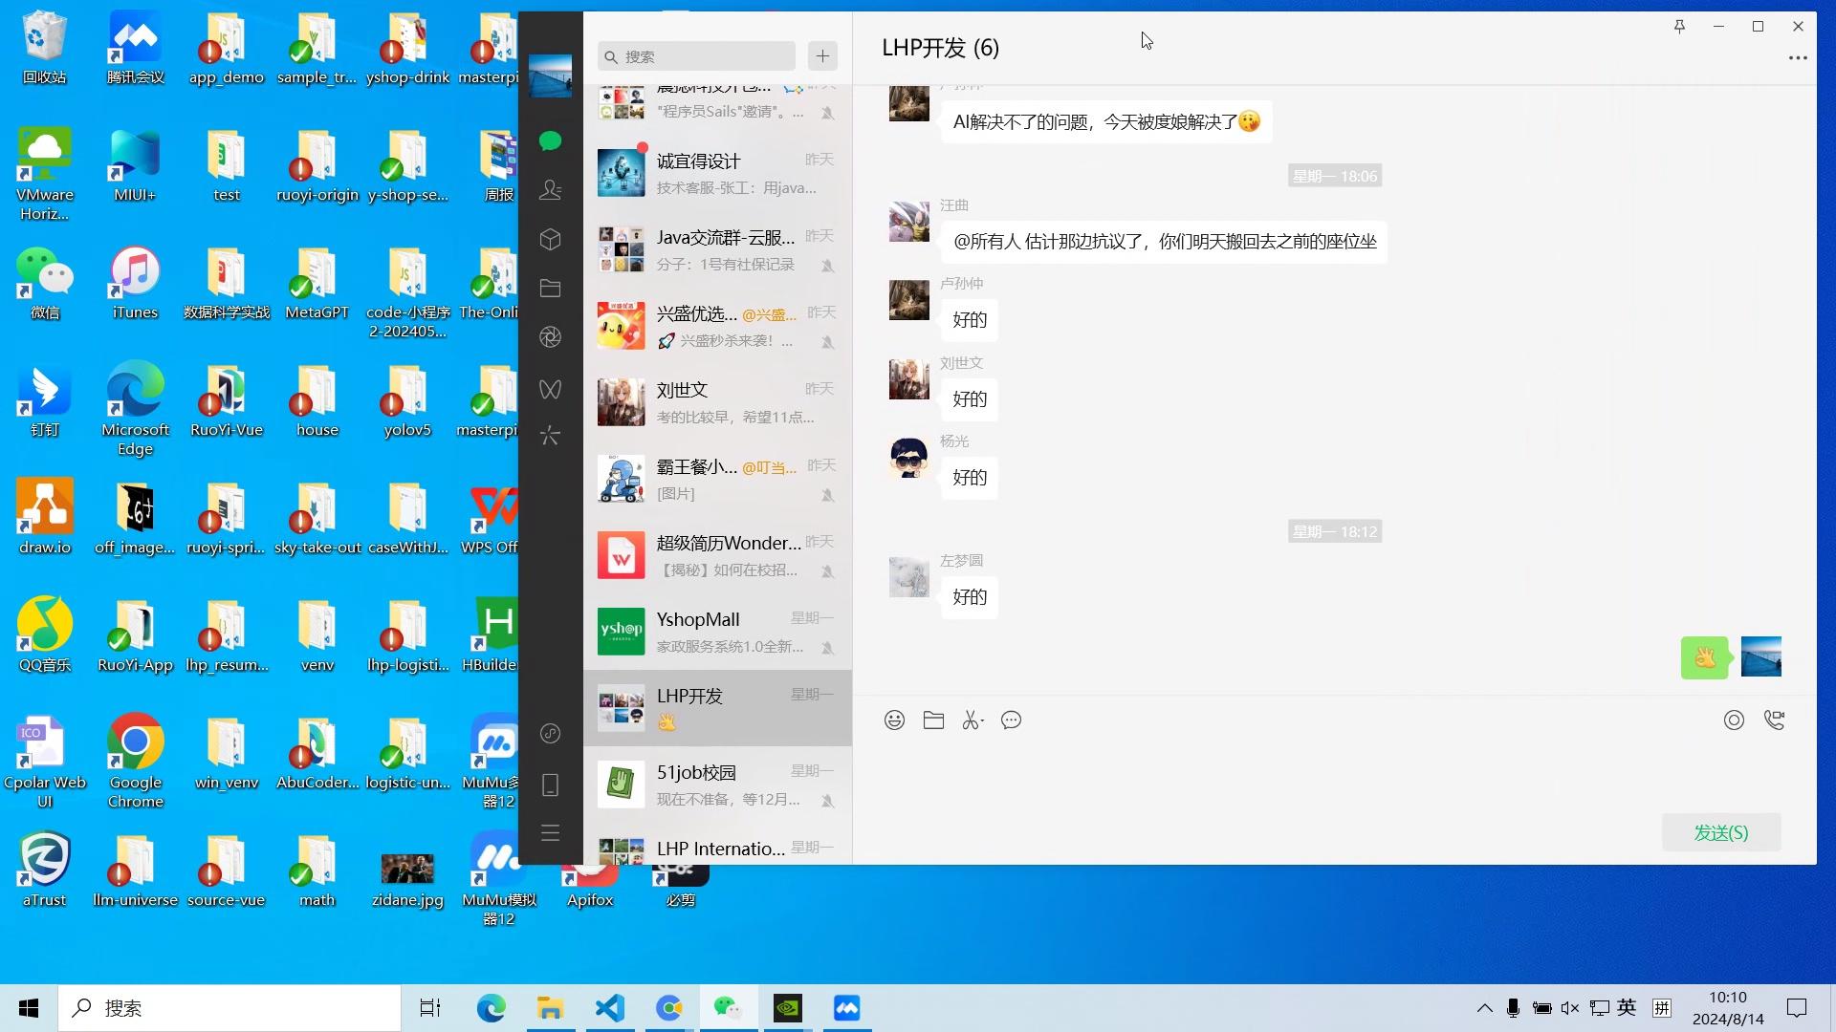This screenshot has width=1836, height=1032.
Task: Open the 51job校园 conversation
Action: (x=717, y=785)
